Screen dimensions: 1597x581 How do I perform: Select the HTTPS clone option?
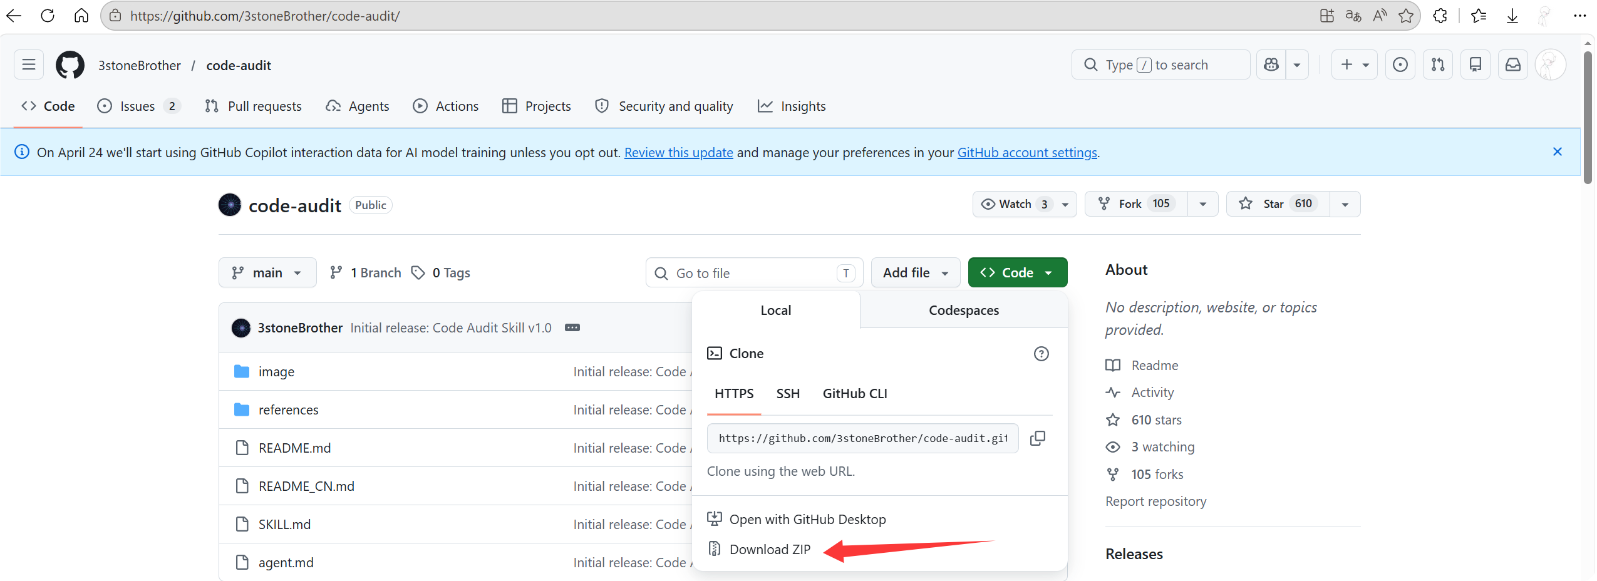click(x=734, y=394)
